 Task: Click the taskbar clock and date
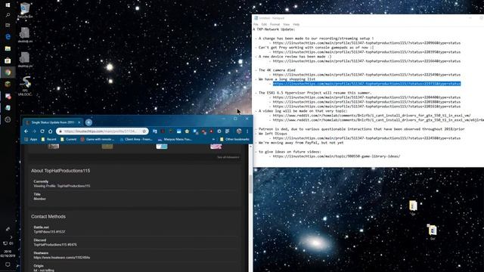pyautogui.click(x=8, y=254)
